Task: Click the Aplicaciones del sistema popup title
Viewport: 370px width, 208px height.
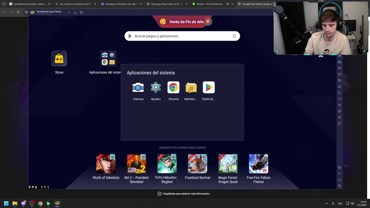Action: pyautogui.click(x=151, y=73)
